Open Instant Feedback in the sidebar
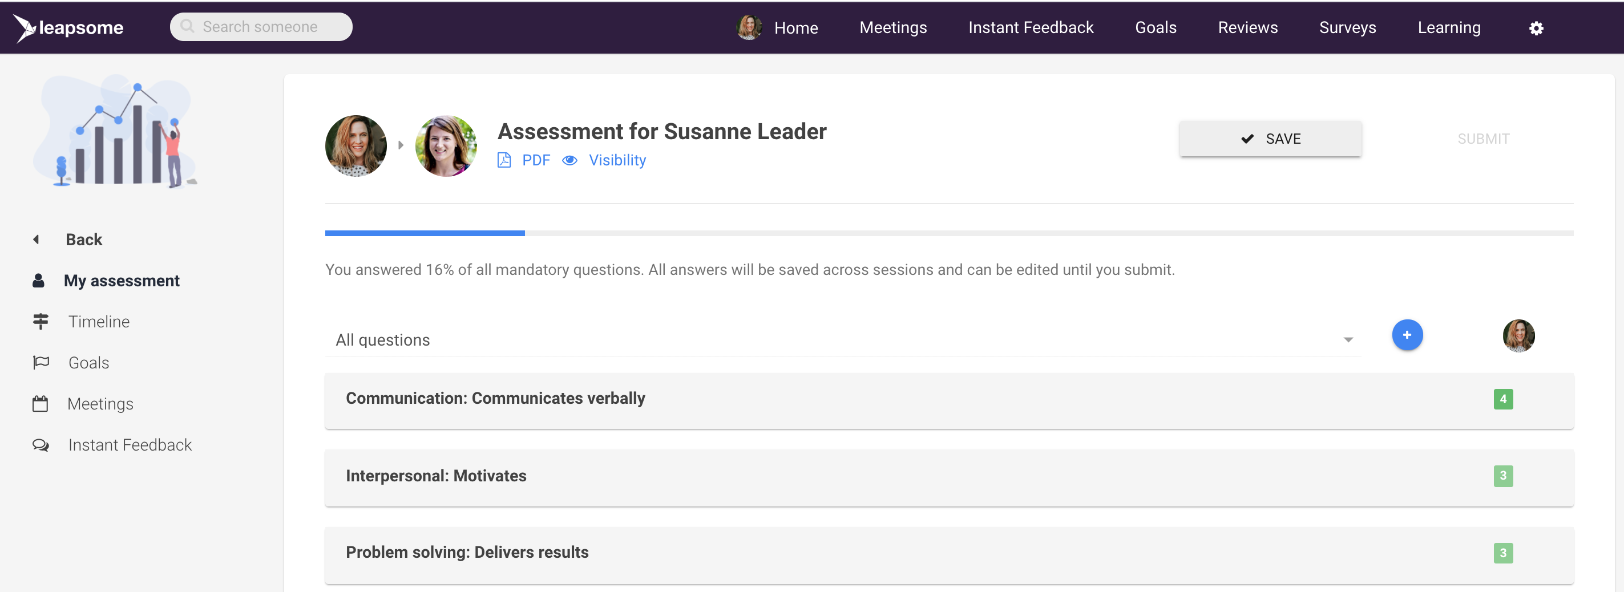Screen dimensions: 1624x592 click(129, 445)
